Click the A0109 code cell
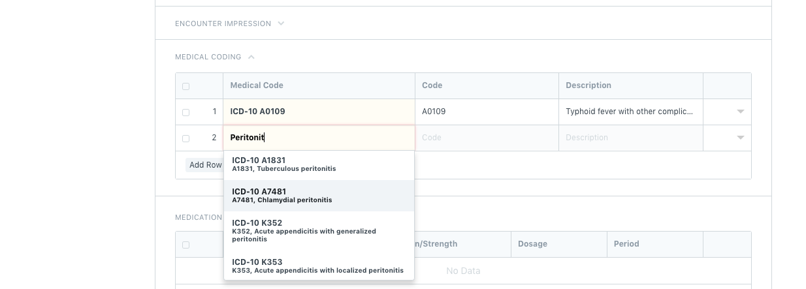Image resolution: width=806 pixels, height=289 pixels. click(x=486, y=112)
